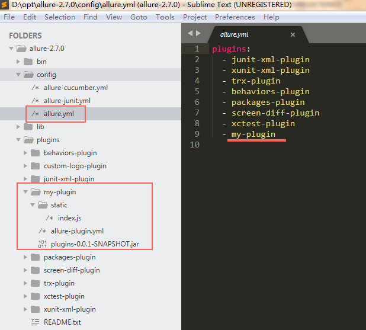Click the screen-diff-plugin folder icon
Image resolution: width=366 pixels, height=330 pixels.
[36, 270]
